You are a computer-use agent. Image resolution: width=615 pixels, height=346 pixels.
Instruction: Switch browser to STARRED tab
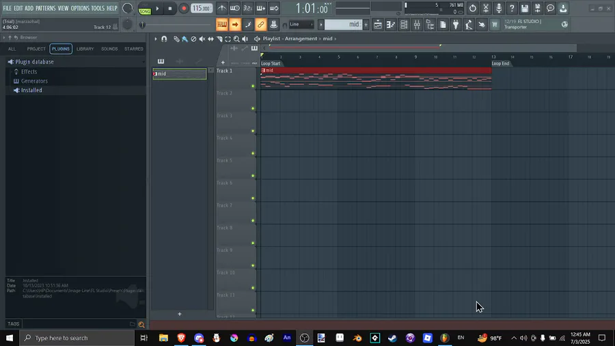134,49
